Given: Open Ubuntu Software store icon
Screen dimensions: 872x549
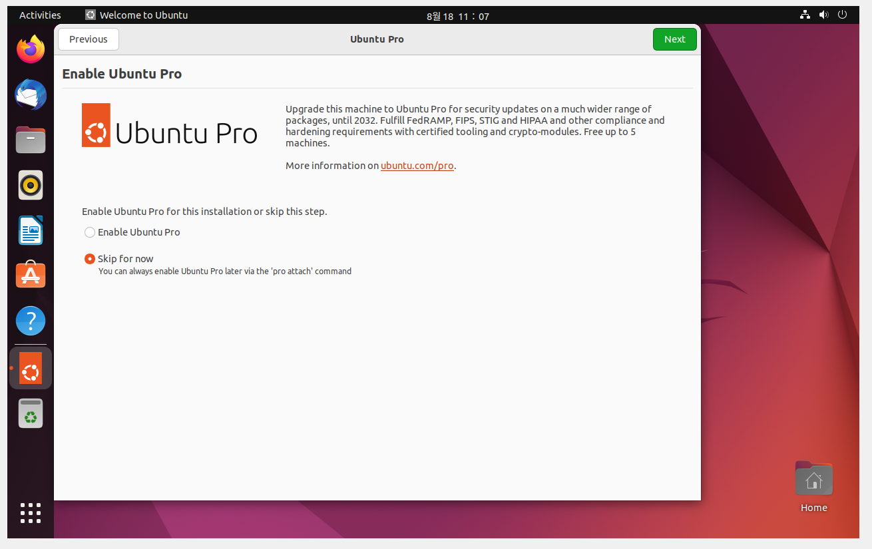Looking at the screenshot, I should (x=31, y=275).
